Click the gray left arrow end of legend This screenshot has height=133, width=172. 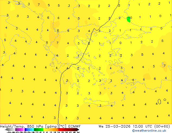tap(6, 130)
